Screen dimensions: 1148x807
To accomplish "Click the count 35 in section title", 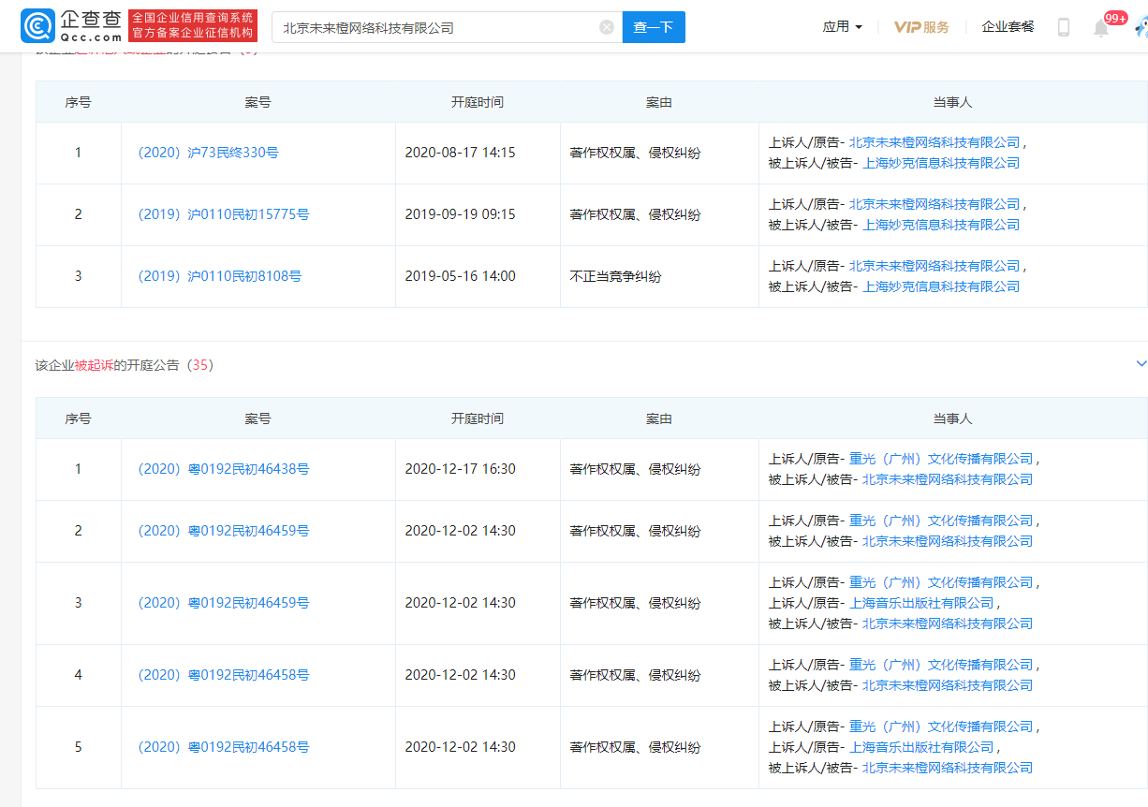I will point(200,365).
